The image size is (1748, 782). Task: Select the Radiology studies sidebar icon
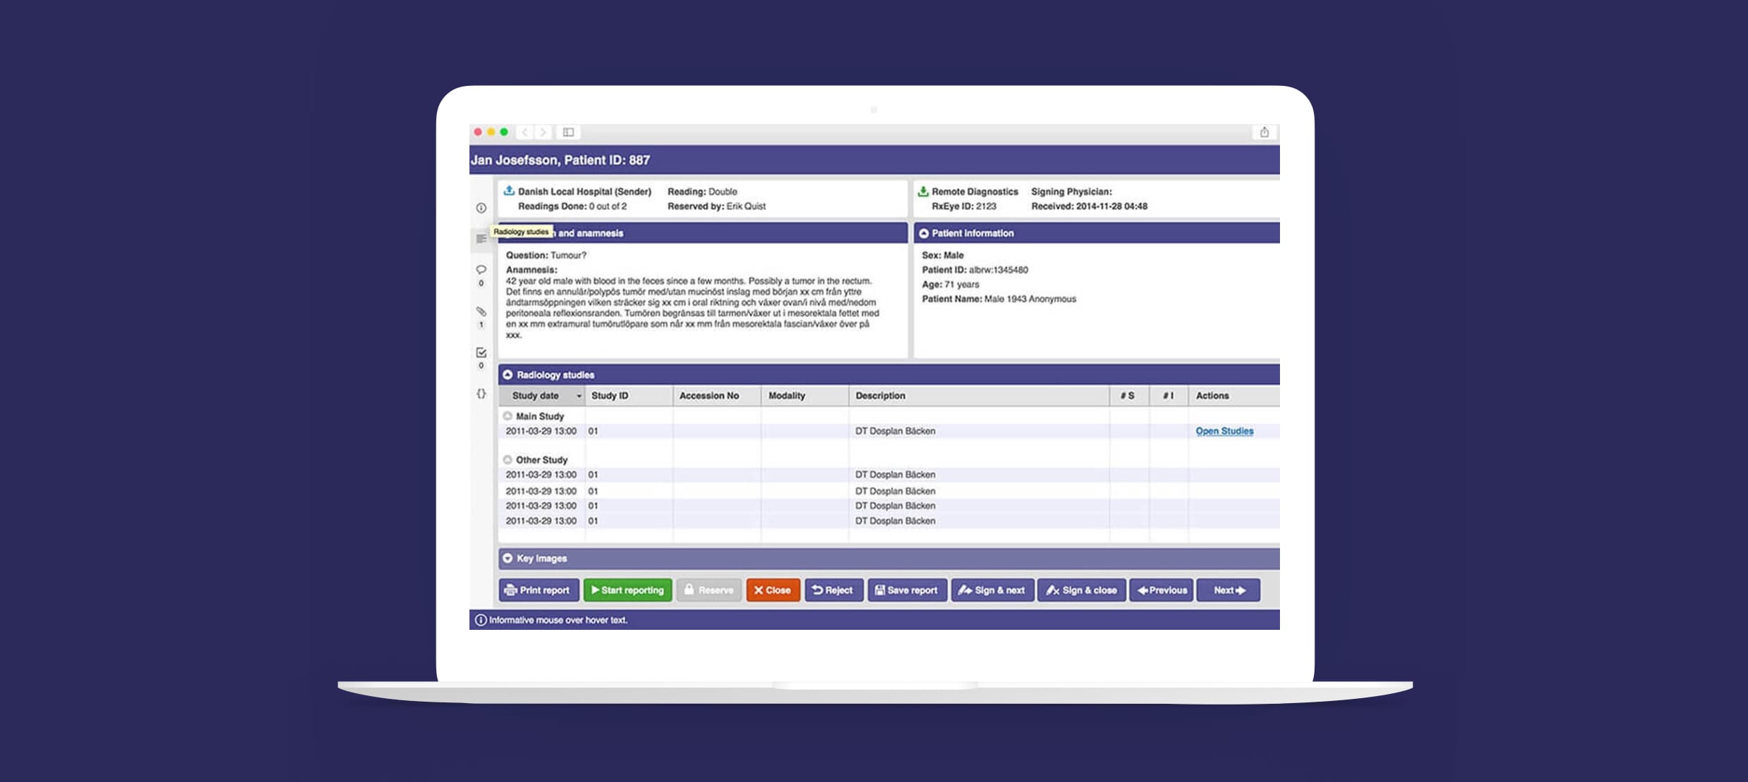481,237
